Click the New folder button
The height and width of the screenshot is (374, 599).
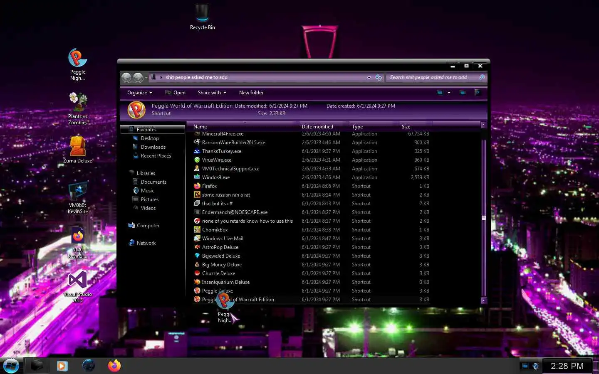click(251, 93)
